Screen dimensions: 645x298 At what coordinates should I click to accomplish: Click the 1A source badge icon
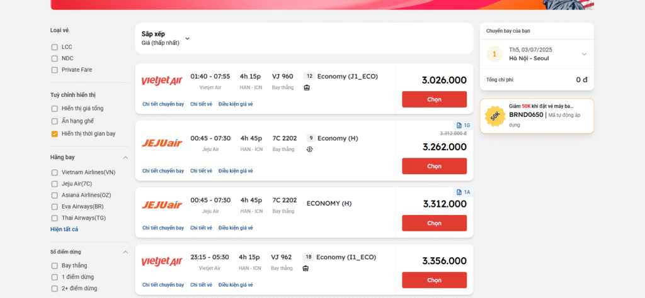point(459,192)
